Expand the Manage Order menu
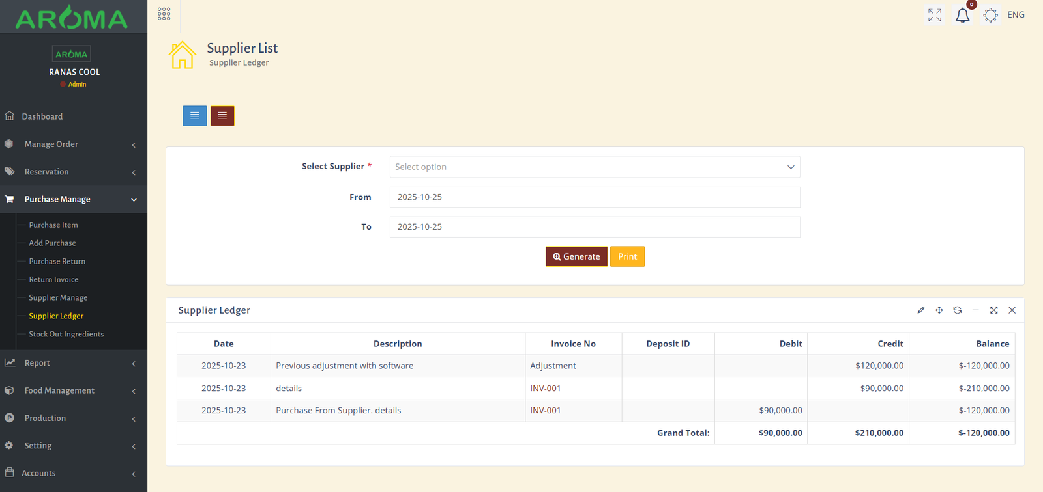The height and width of the screenshot is (492, 1043). tap(73, 144)
